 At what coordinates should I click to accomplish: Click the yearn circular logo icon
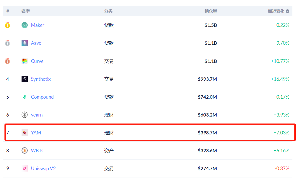(x=25, y=115)
